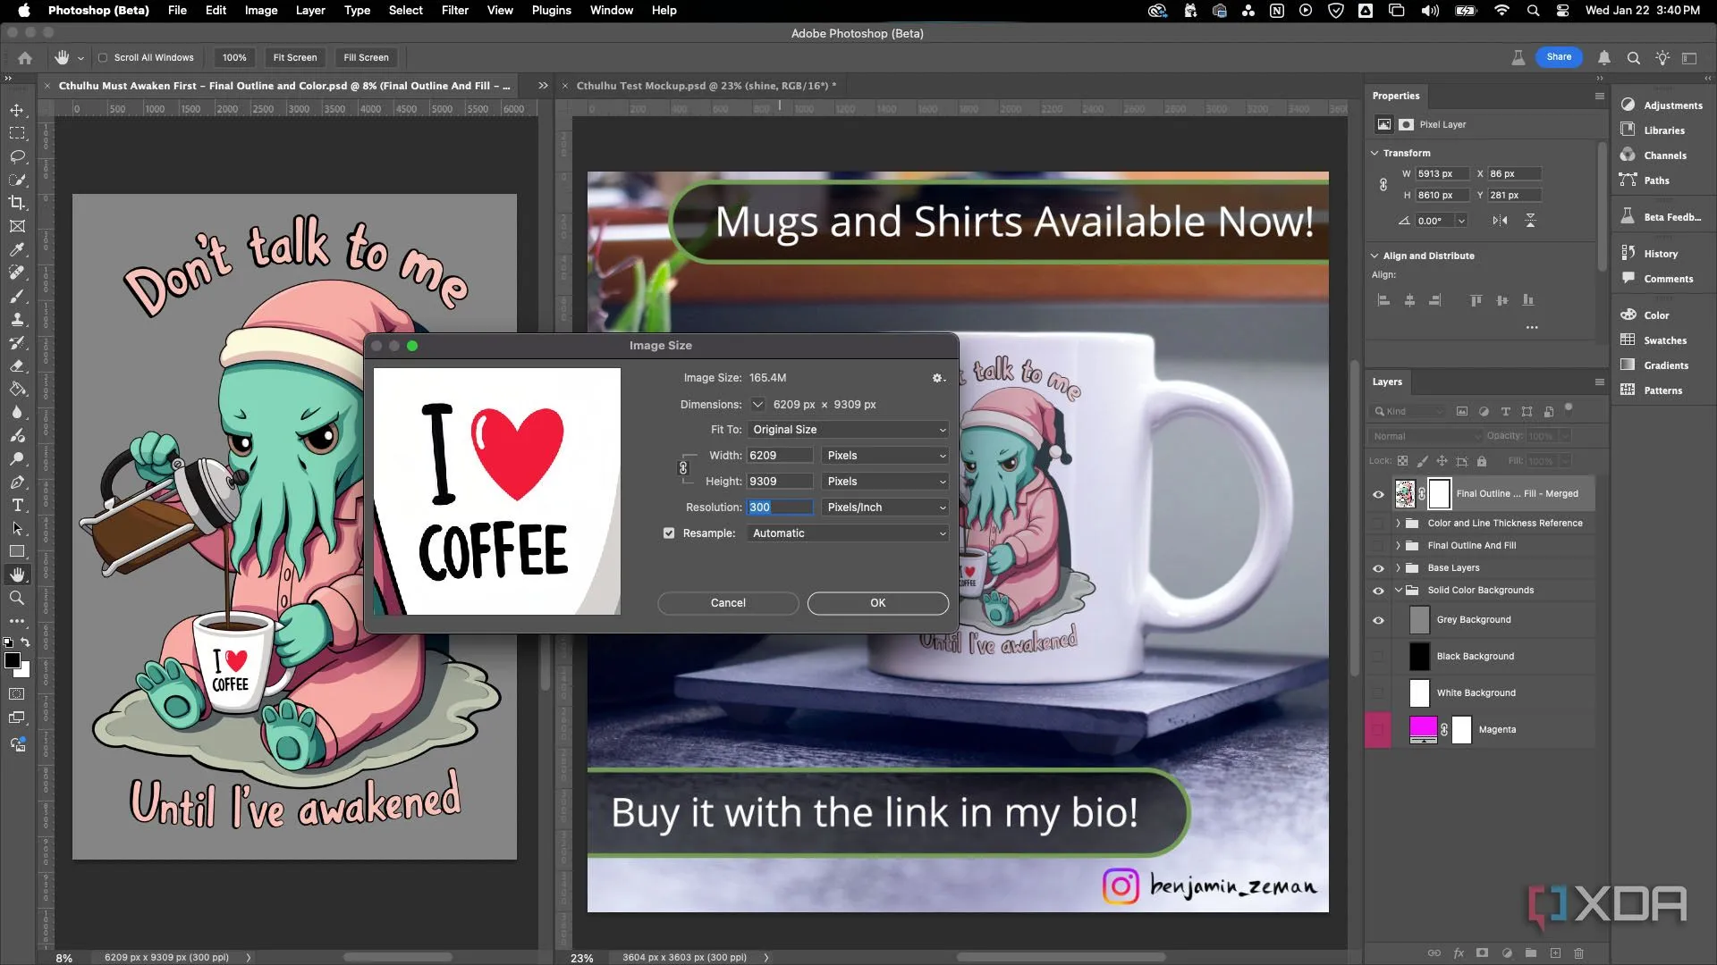
Task: Select the Eyedropper tool
Action: (17, 249)
